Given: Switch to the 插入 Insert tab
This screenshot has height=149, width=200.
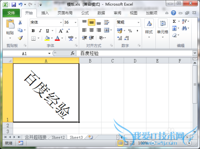Looking at the screenshot, I should 45,13.
